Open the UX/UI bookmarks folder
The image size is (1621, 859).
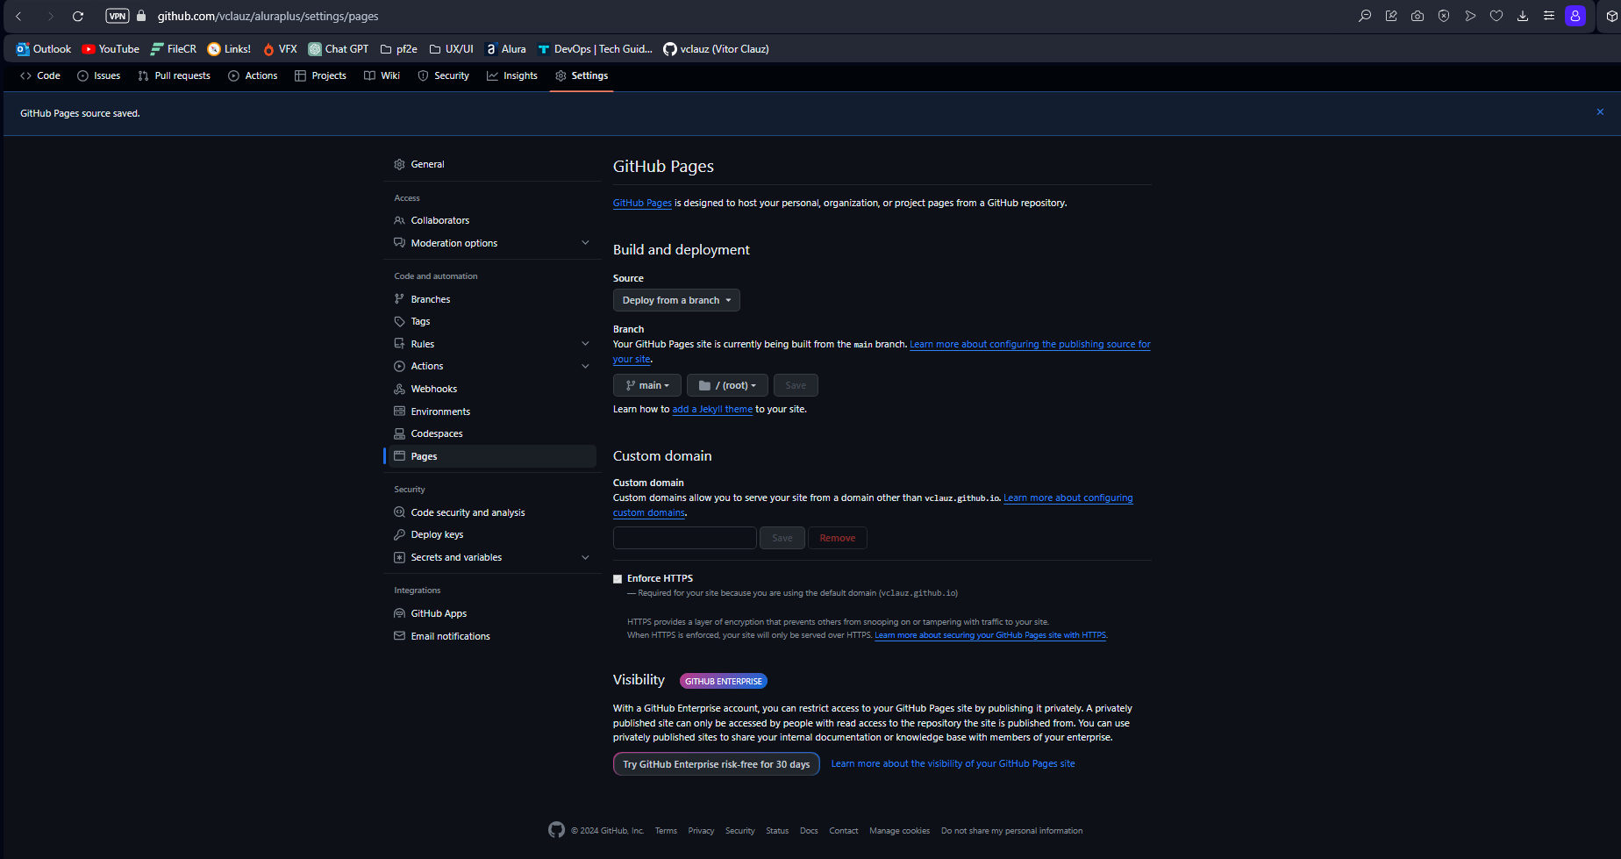pyautogui.click(x=451, y=49)
